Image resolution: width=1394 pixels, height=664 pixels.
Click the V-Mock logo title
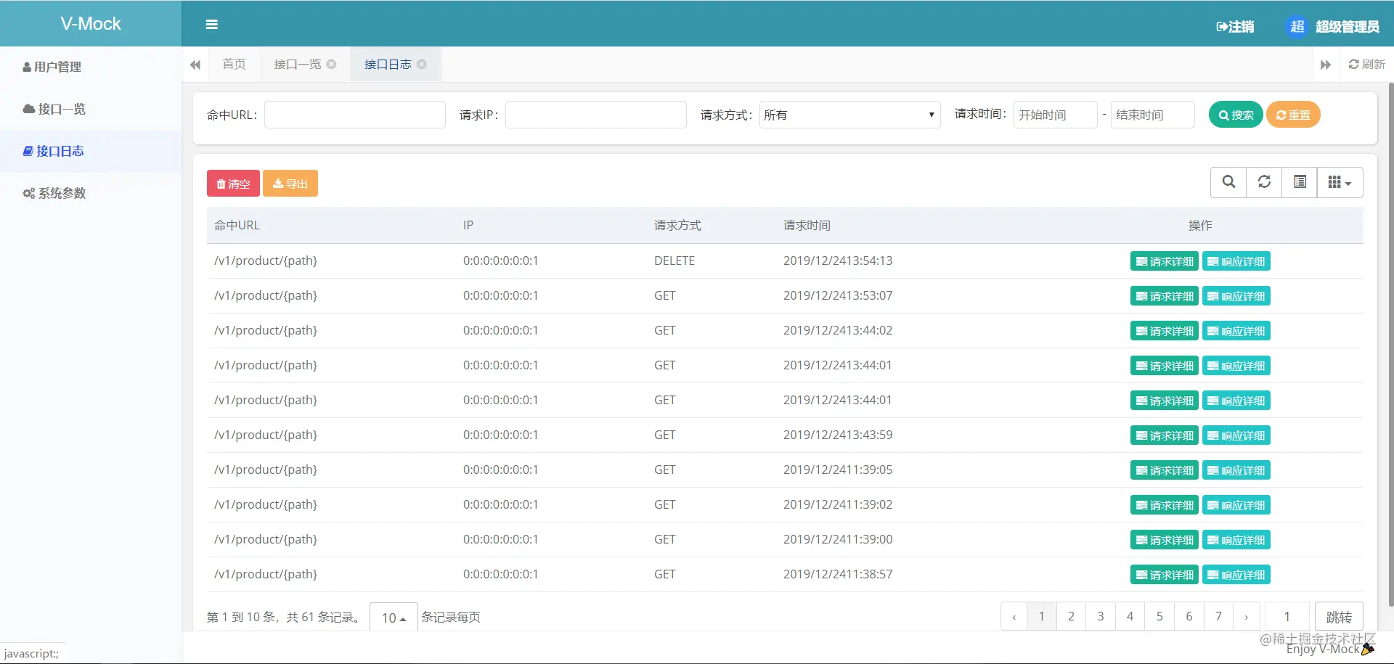click(91, 24)
